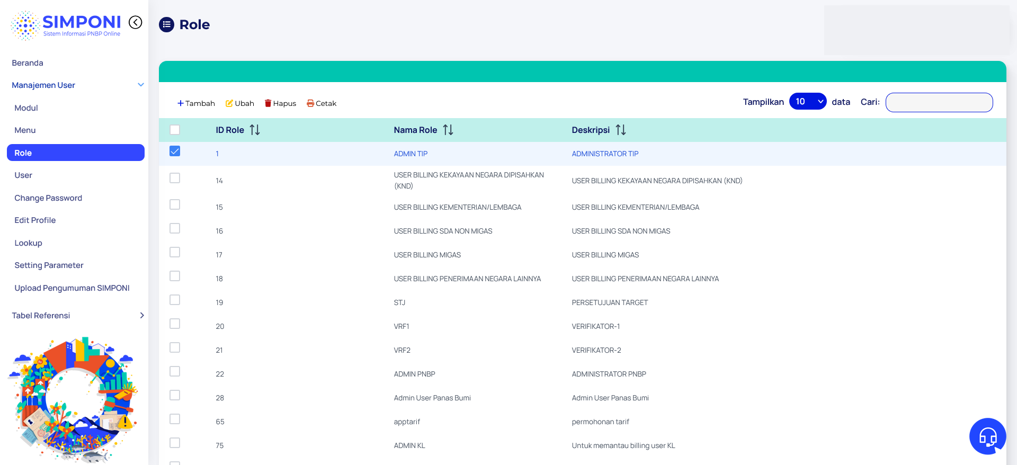Open Beranda home link
The height and width of the screenshot is (465, 1017).
click(x=28, y=63)
